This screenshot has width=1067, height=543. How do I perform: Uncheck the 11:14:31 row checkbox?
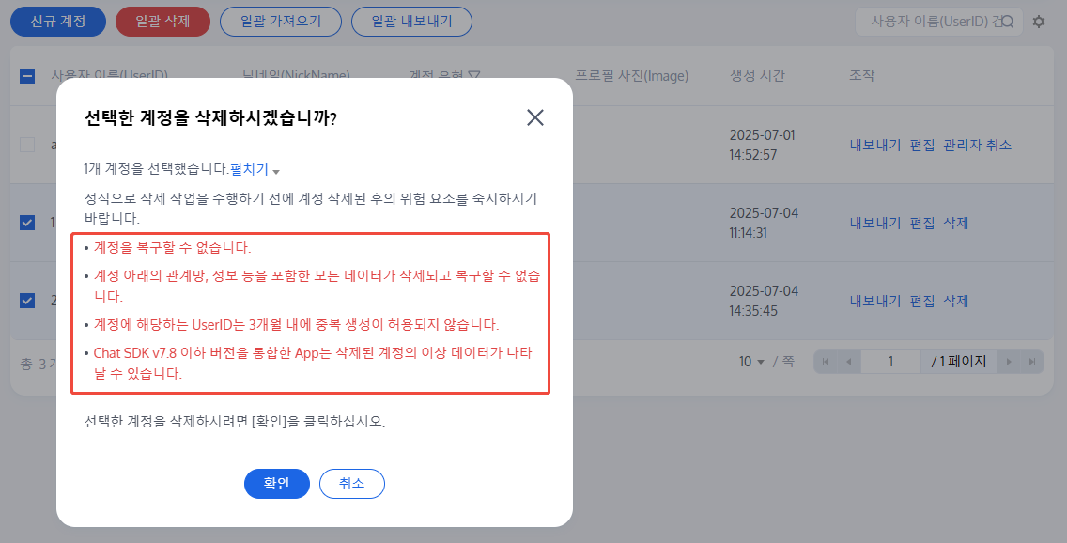click(x=27, y=223)
